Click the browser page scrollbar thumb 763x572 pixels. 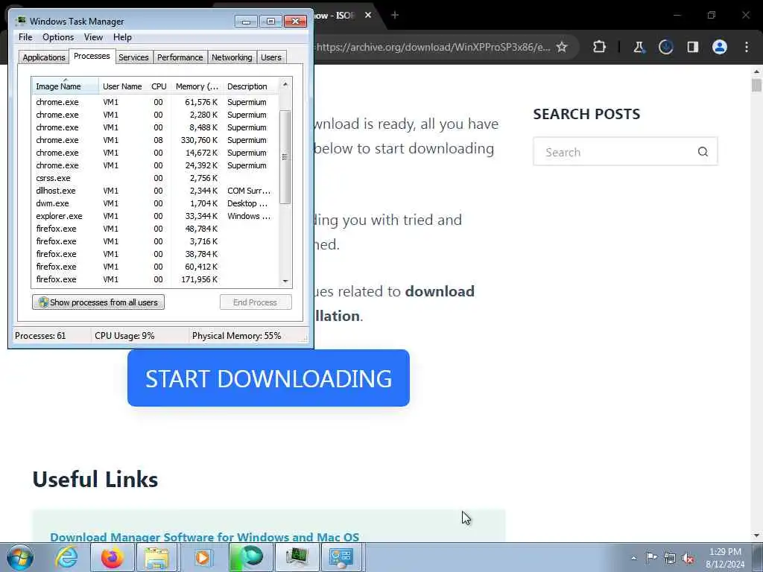(756, 85)
